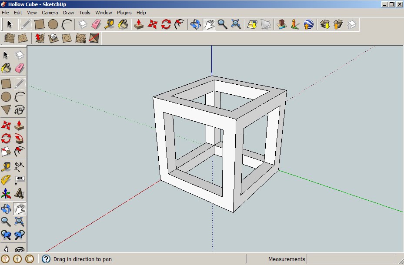Expand the Camera menu

tap(50, 13)
